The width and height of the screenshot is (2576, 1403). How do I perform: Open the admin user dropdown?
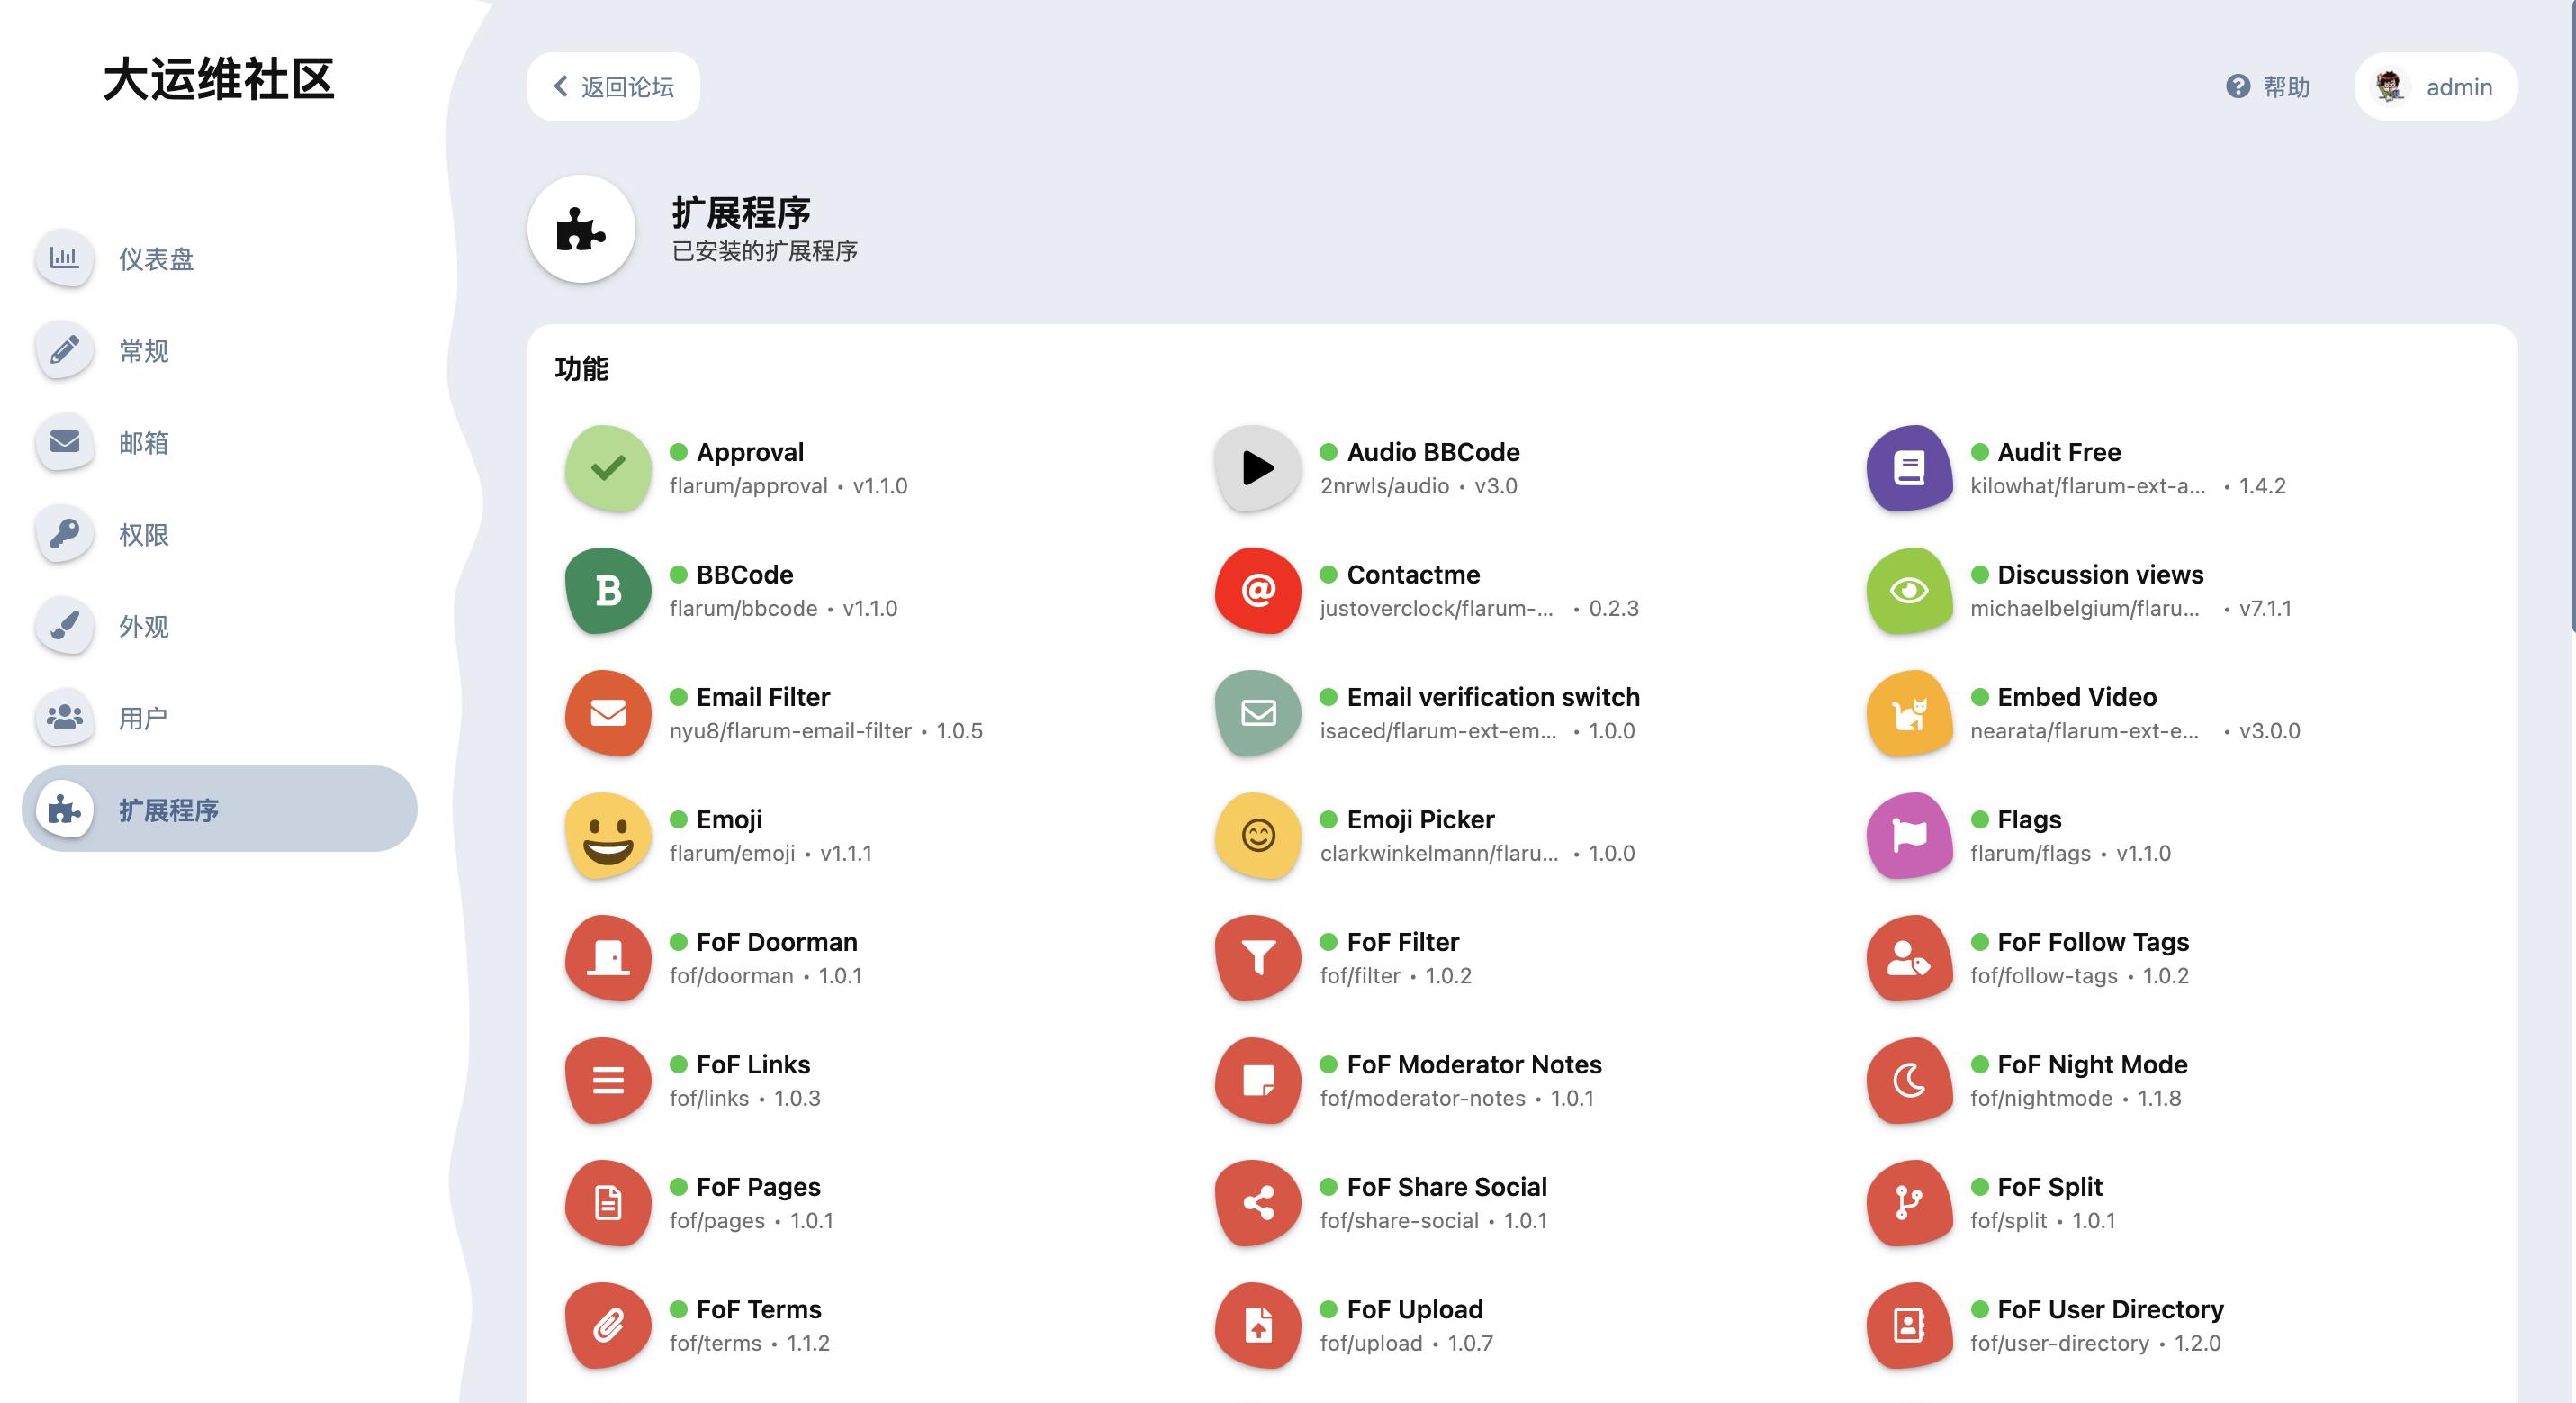[2436, 87]
